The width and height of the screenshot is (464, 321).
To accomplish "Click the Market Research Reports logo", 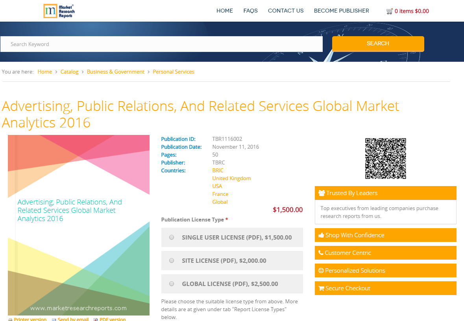I will [x=59, y=11].
